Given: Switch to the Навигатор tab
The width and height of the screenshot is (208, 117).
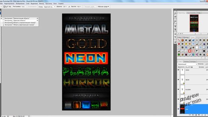Looking at the screenshot, I should pos(182,13).
